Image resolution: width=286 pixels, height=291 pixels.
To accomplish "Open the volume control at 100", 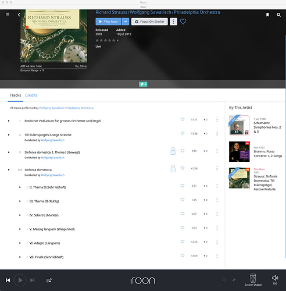I will (x=275, y=280).
